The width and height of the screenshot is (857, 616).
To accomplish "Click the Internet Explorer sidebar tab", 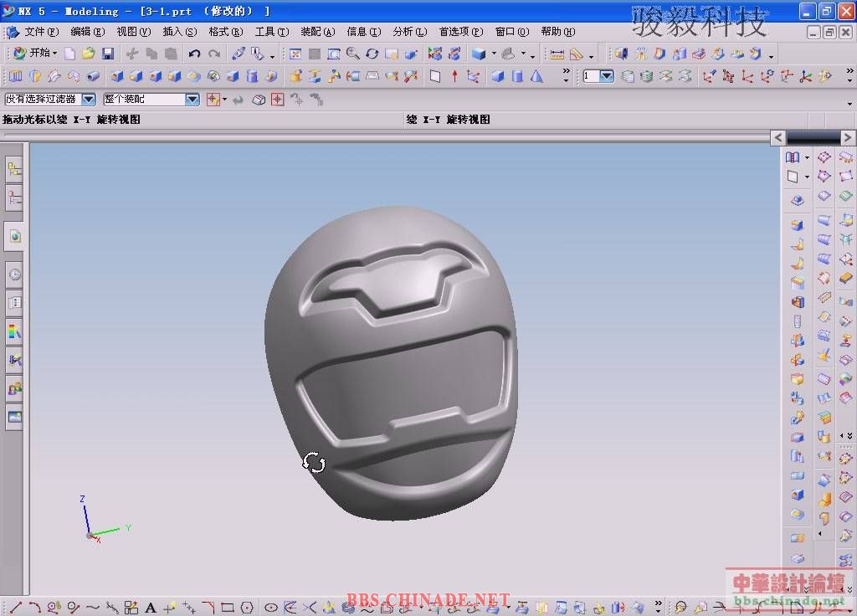I will click(15, 236).
